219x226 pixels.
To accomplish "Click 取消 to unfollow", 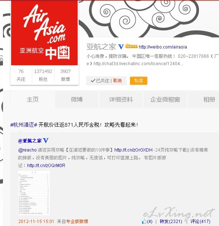I will [x=117, y=81].
